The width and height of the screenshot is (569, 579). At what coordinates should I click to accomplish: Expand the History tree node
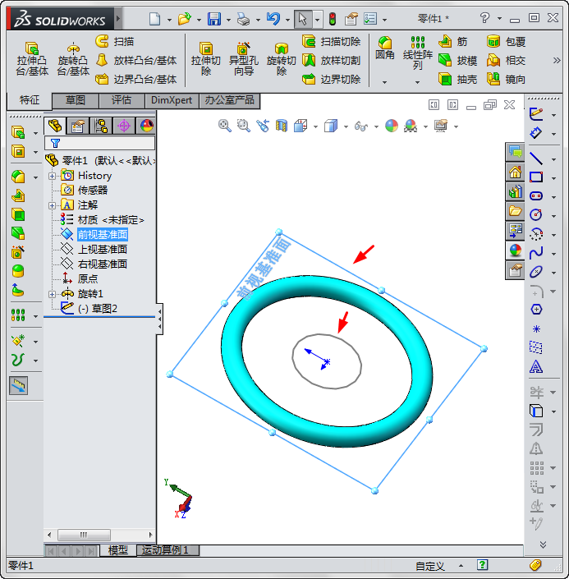[x=53, y=176]
